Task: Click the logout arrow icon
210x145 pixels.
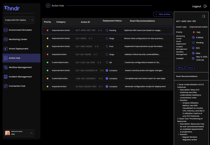Action: [x=205, y=6]
